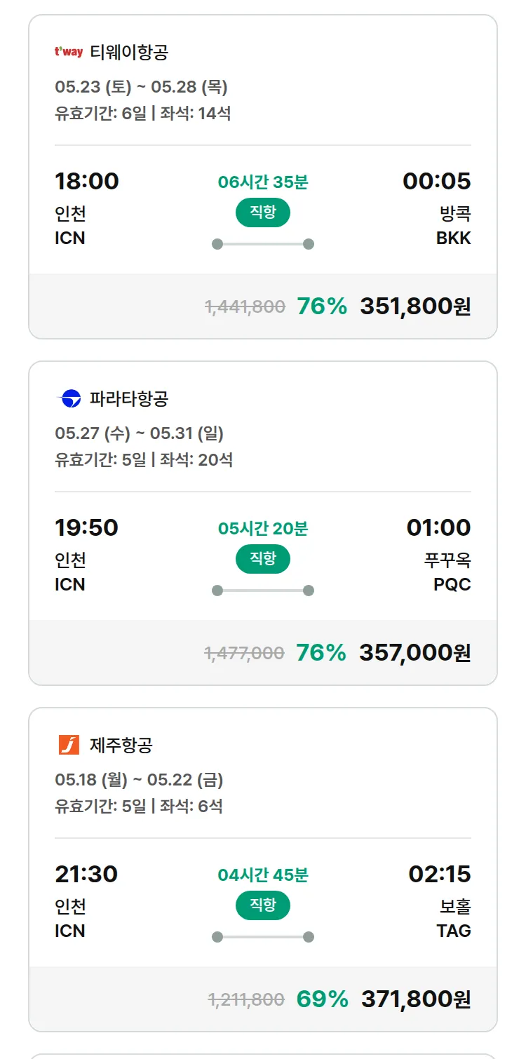This screenshot has height=1059, width=526.
Task: Click the 직항 badge on Phu Quoc flight
Action: 263,559
